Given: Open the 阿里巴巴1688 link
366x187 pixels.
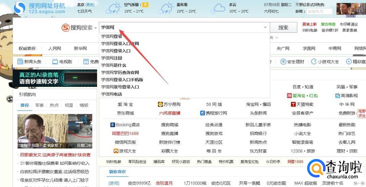Looking at the screenshot, I should pyautogui.click(x=125, y=134).
